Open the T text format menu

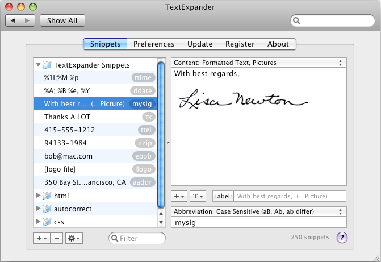click(x=198, y=196)
